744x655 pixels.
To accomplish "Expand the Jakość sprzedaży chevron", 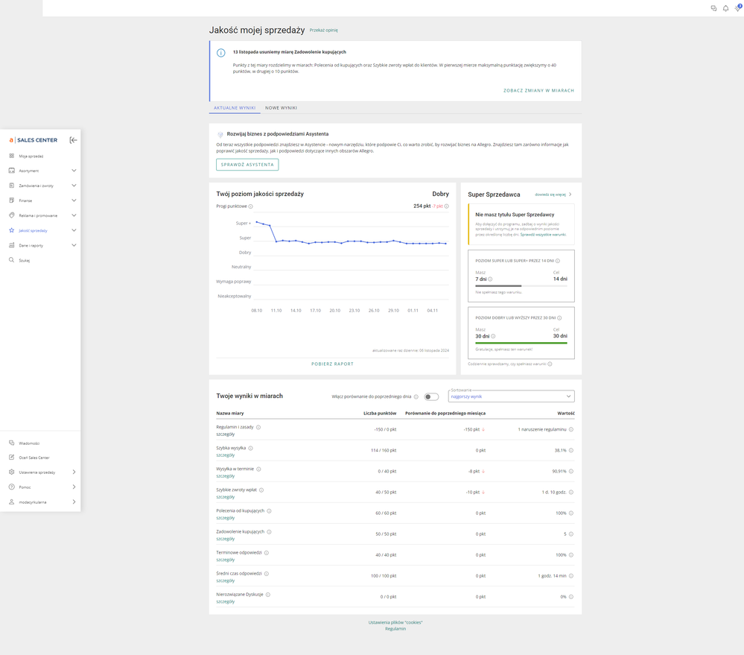I will tap(74, 230).
